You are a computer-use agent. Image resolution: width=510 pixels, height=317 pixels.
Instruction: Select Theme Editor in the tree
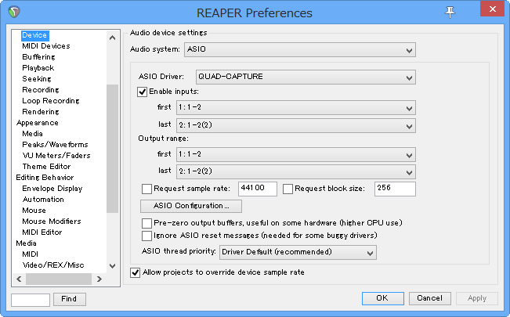point(46,167)
